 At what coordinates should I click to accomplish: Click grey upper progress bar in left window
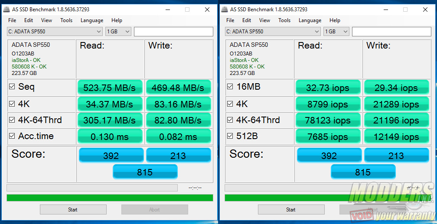[92, 188]
